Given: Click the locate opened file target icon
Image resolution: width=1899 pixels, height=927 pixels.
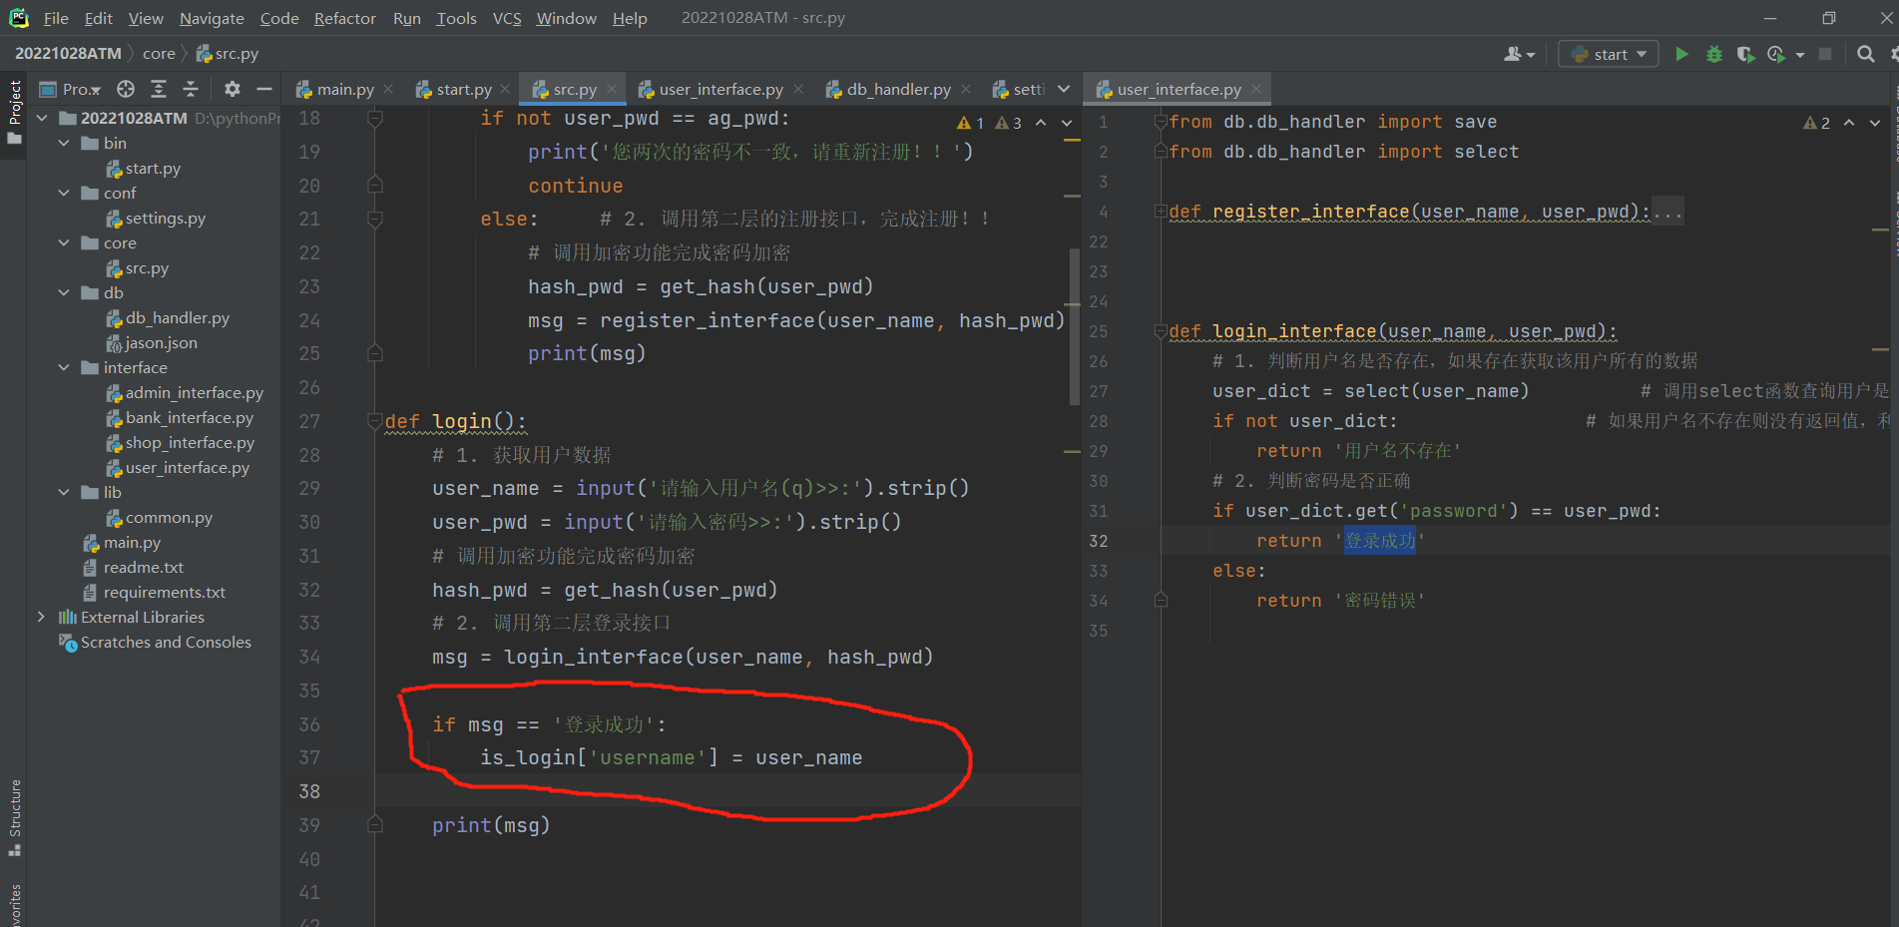Looking at the screenshot, I should point(126,89).
